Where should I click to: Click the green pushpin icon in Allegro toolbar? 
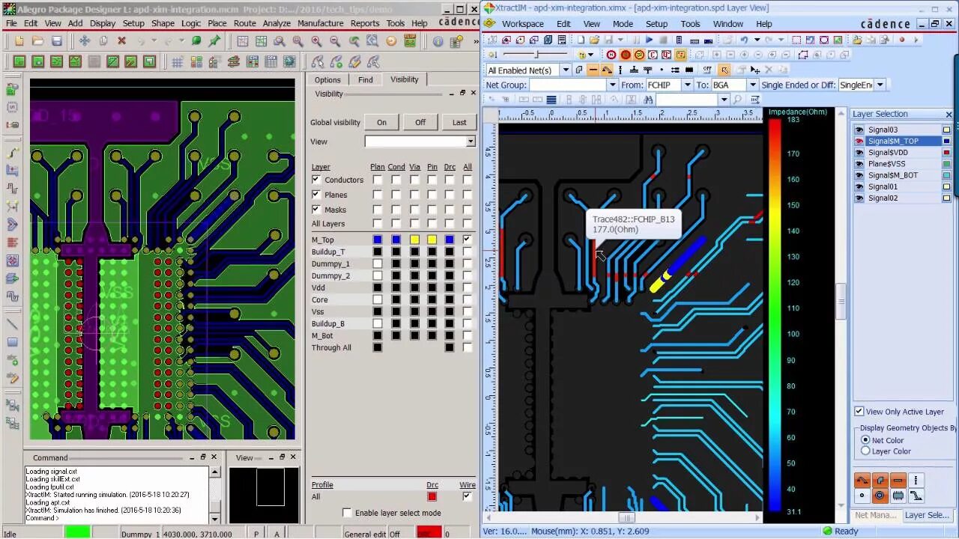pos(215,41)
